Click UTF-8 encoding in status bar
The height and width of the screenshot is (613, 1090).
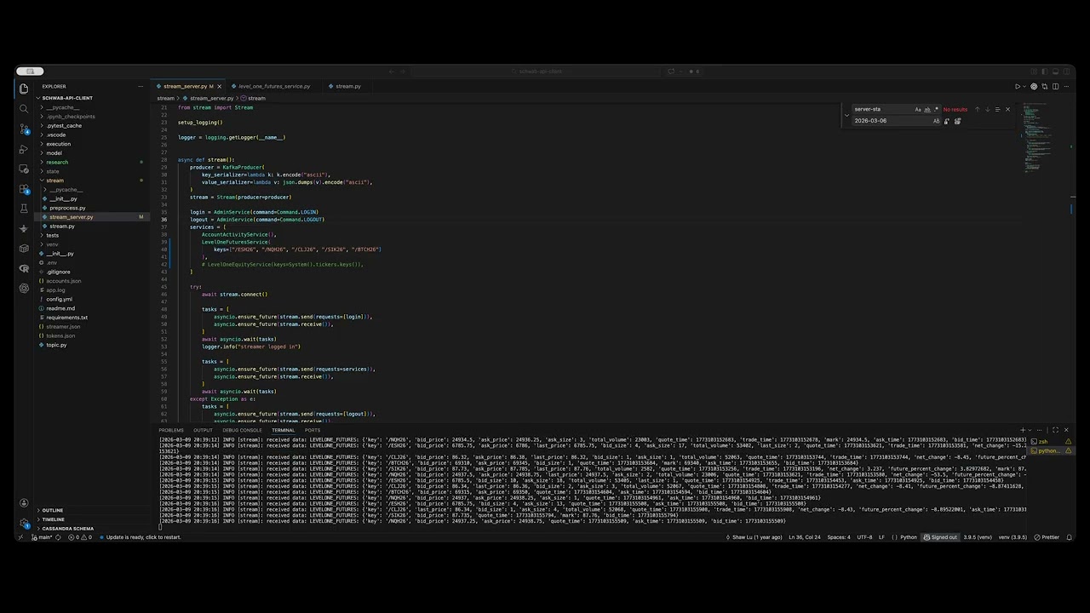(864, 537)
